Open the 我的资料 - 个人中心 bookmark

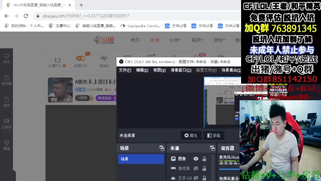24,26
